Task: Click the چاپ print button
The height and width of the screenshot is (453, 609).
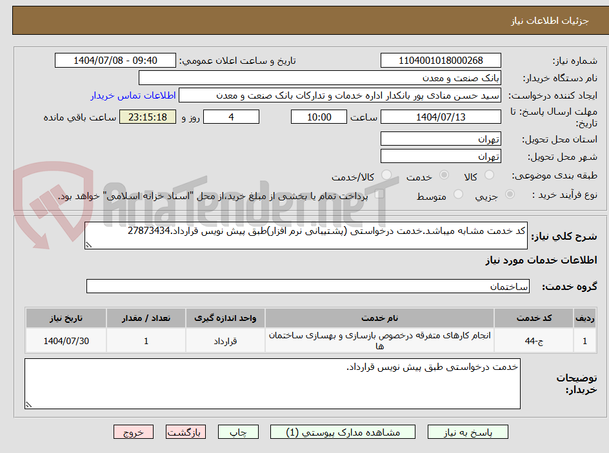Action: [x=238, y=432]
